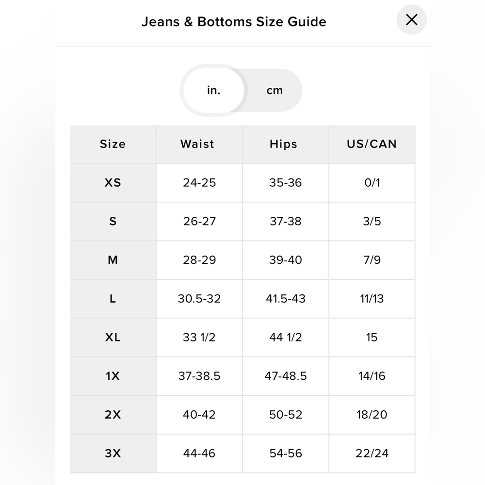Select the M size row label

coord(113,260)
